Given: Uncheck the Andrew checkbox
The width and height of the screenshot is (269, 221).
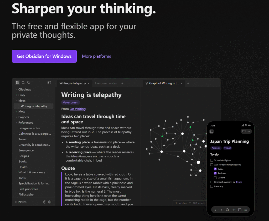Looking at the screenshot, I should pos(215,173).
